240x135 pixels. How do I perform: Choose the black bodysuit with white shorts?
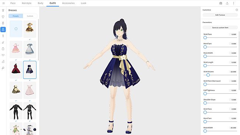tap(30, 111)
